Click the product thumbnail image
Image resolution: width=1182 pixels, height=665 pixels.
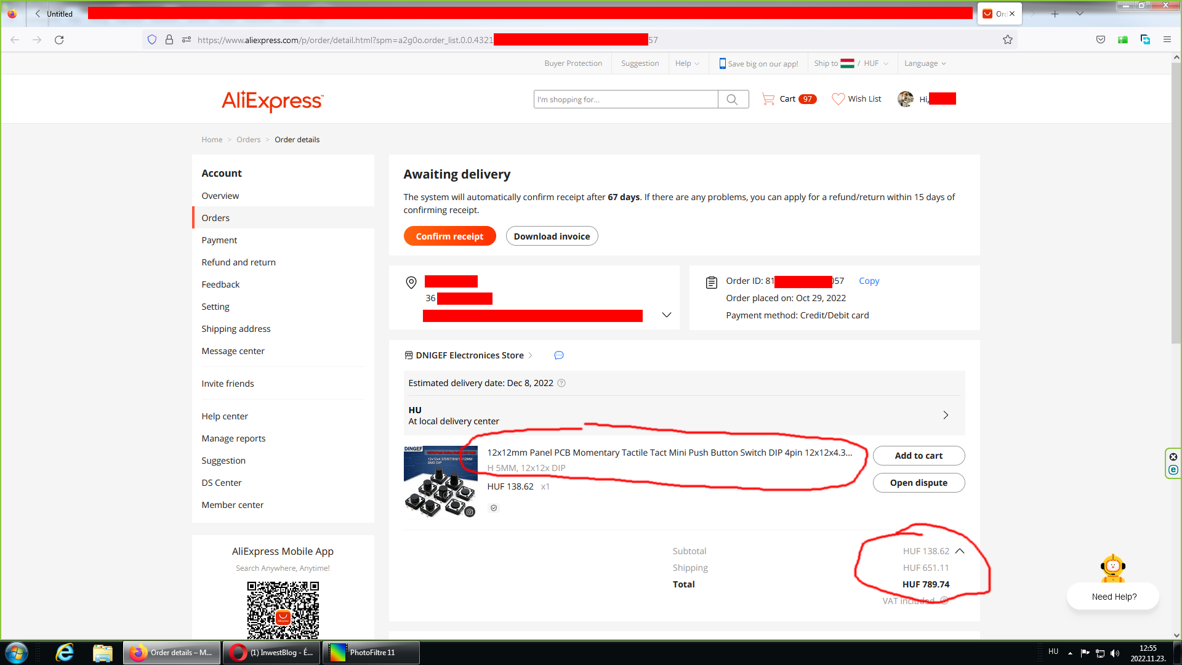pos(440,482)
